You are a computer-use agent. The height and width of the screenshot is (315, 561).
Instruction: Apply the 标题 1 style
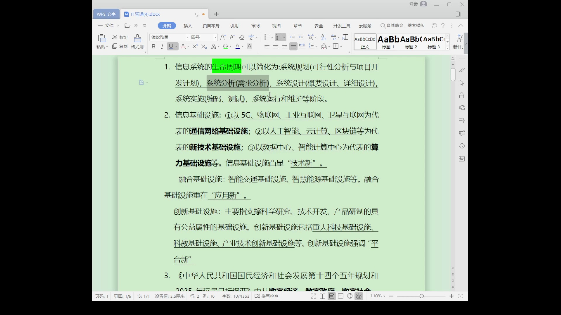(x=388, y=42)
